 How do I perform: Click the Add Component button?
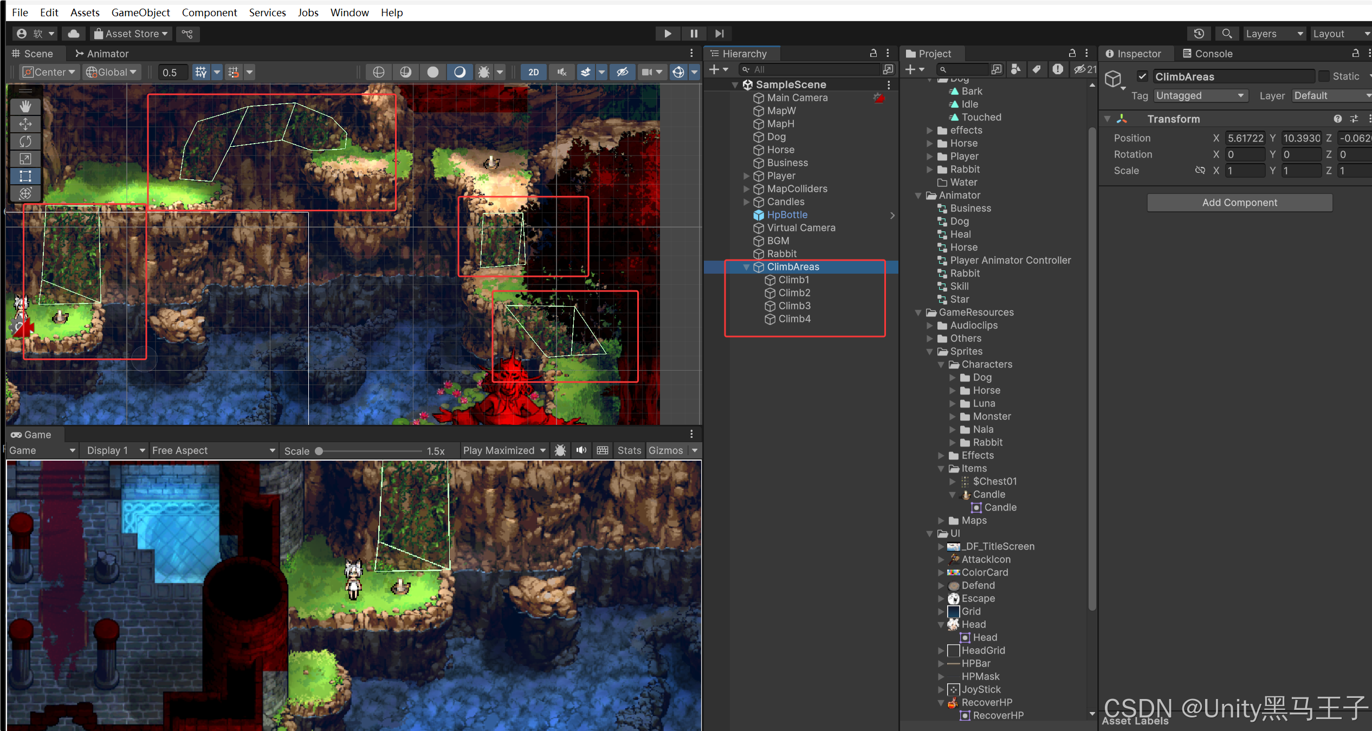(1239, 203)
